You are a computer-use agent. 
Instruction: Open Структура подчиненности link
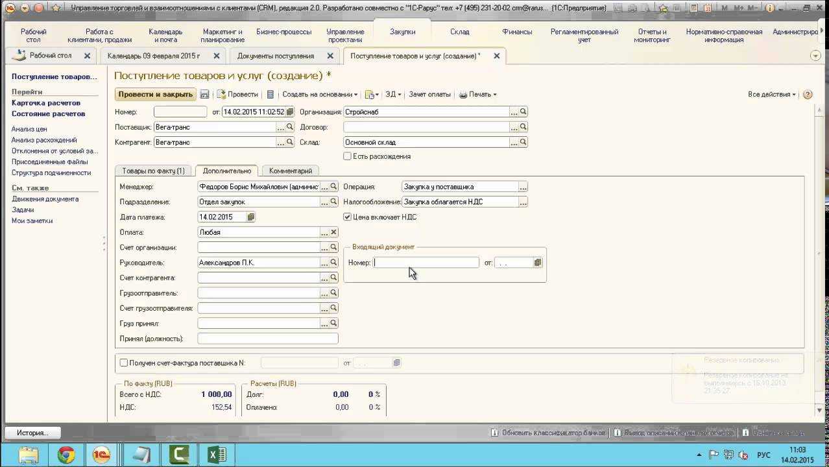pos(51,173)
